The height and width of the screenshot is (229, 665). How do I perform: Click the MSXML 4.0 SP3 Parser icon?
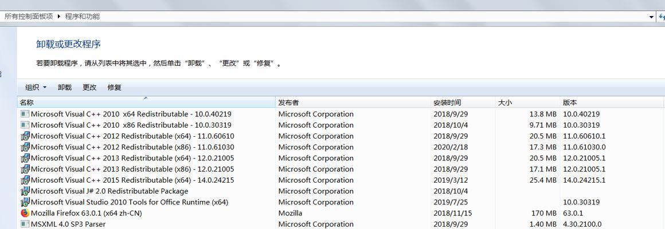tap(25, 224)
